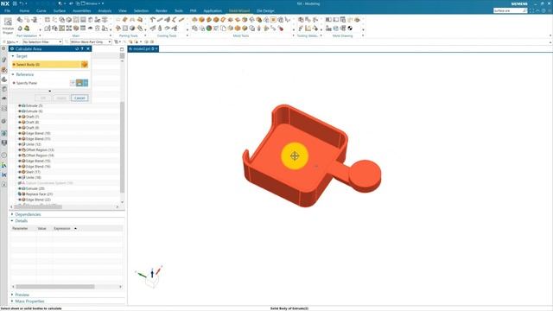Toggle visibility of Extrude (6) feature
This screenshot has height=311, width=553.
(20, 111)
